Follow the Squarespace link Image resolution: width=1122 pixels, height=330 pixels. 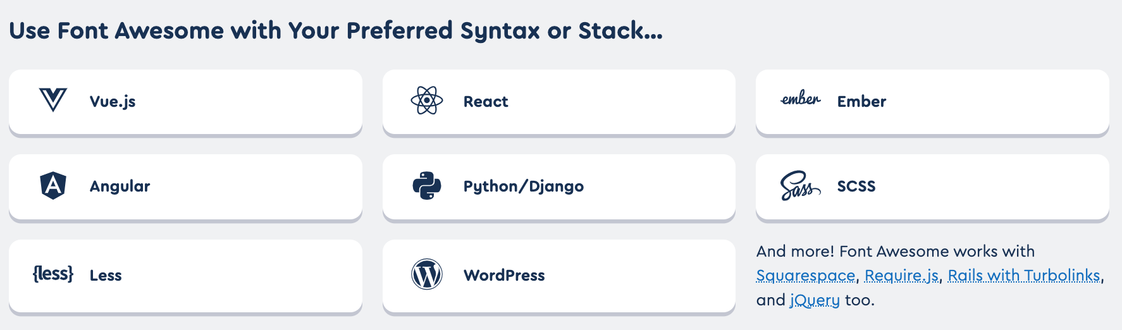[806, 276]
